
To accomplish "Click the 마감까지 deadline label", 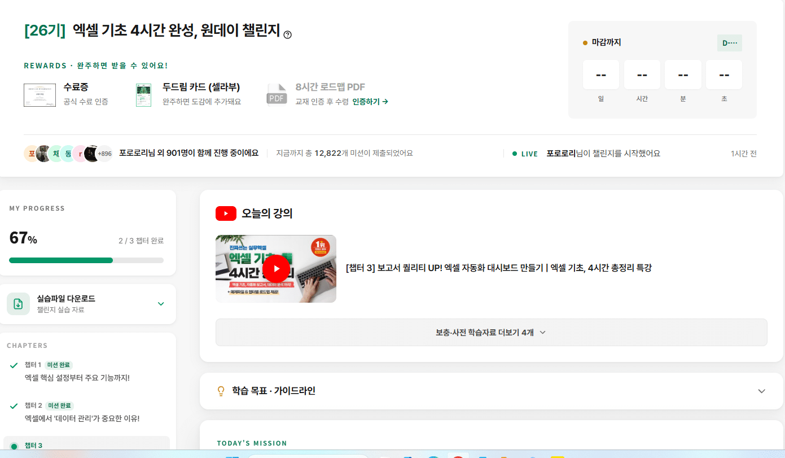I will (606, 42).
